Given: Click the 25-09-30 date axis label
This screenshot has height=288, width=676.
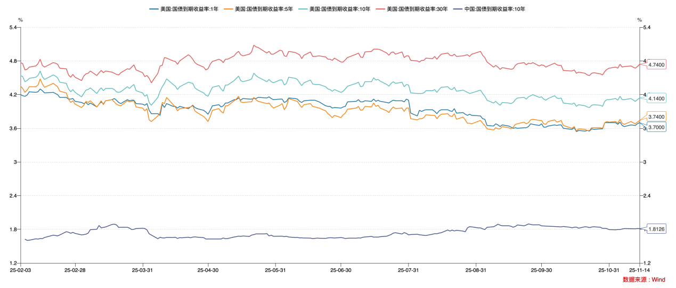Looking at the screenshot, I should [541, 270].
